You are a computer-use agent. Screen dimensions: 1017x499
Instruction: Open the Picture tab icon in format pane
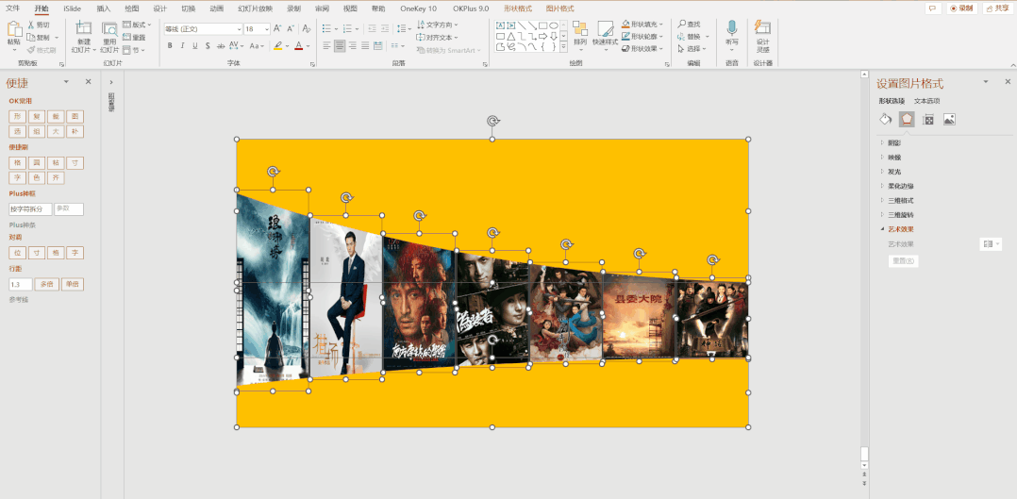tap(949, 120)
